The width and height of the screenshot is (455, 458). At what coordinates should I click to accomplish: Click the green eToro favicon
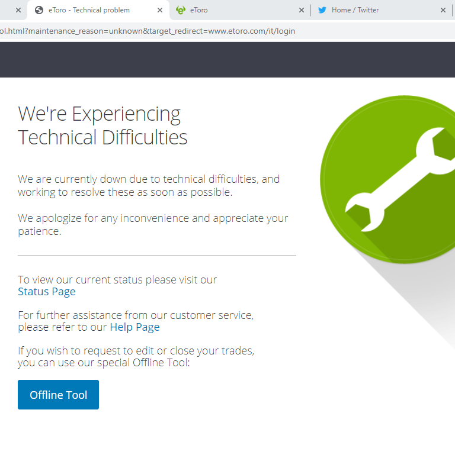pos(181,10)
